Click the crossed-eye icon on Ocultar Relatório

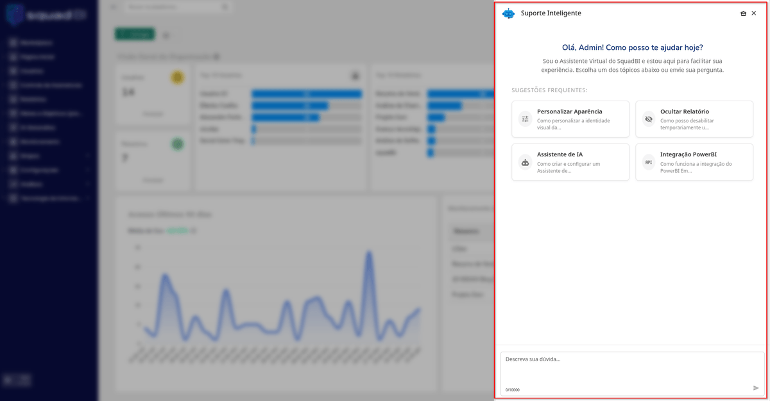[x=649, y=119]
